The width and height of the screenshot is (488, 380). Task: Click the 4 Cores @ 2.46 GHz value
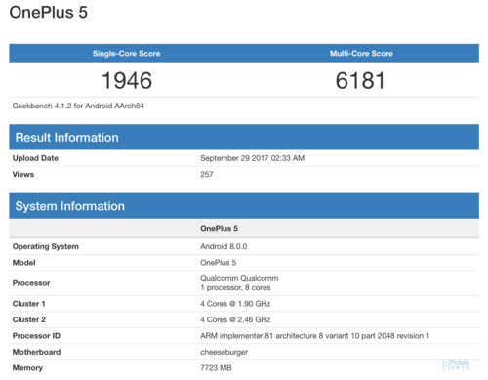235,319
